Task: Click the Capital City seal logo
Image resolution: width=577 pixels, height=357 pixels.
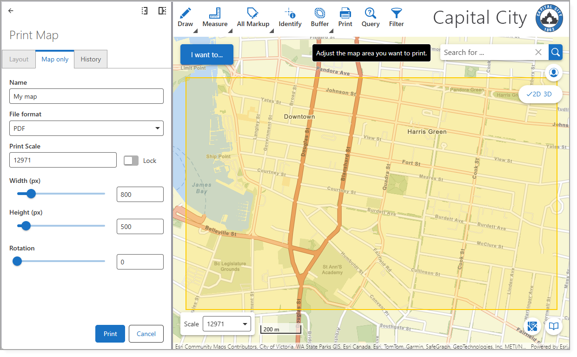Action: [x=549, y=18]
